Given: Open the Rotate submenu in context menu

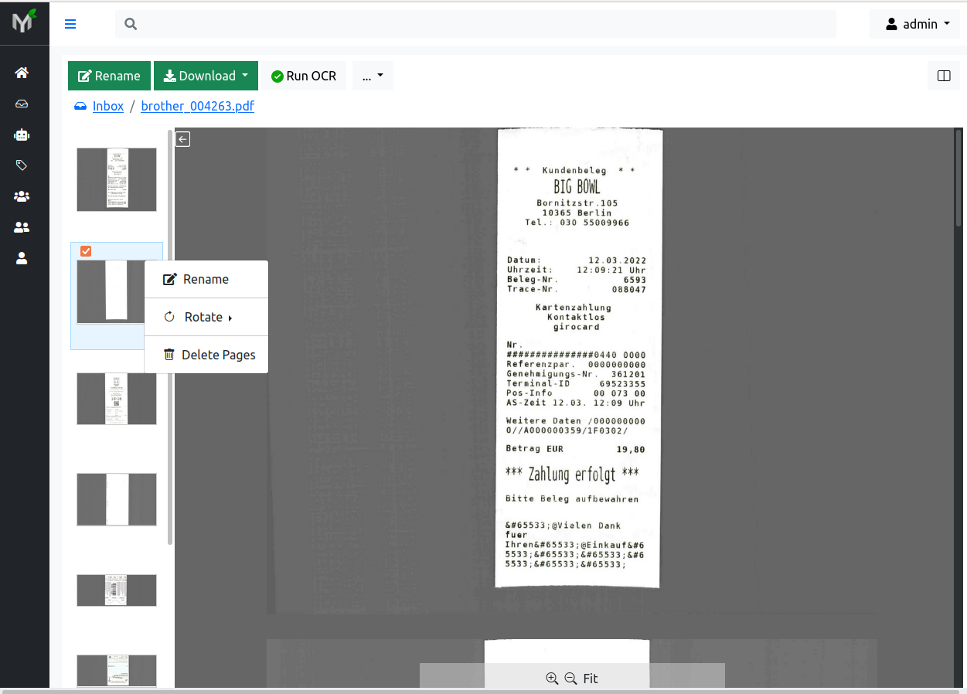Looking at the screenshot, I should coord(206,317).
